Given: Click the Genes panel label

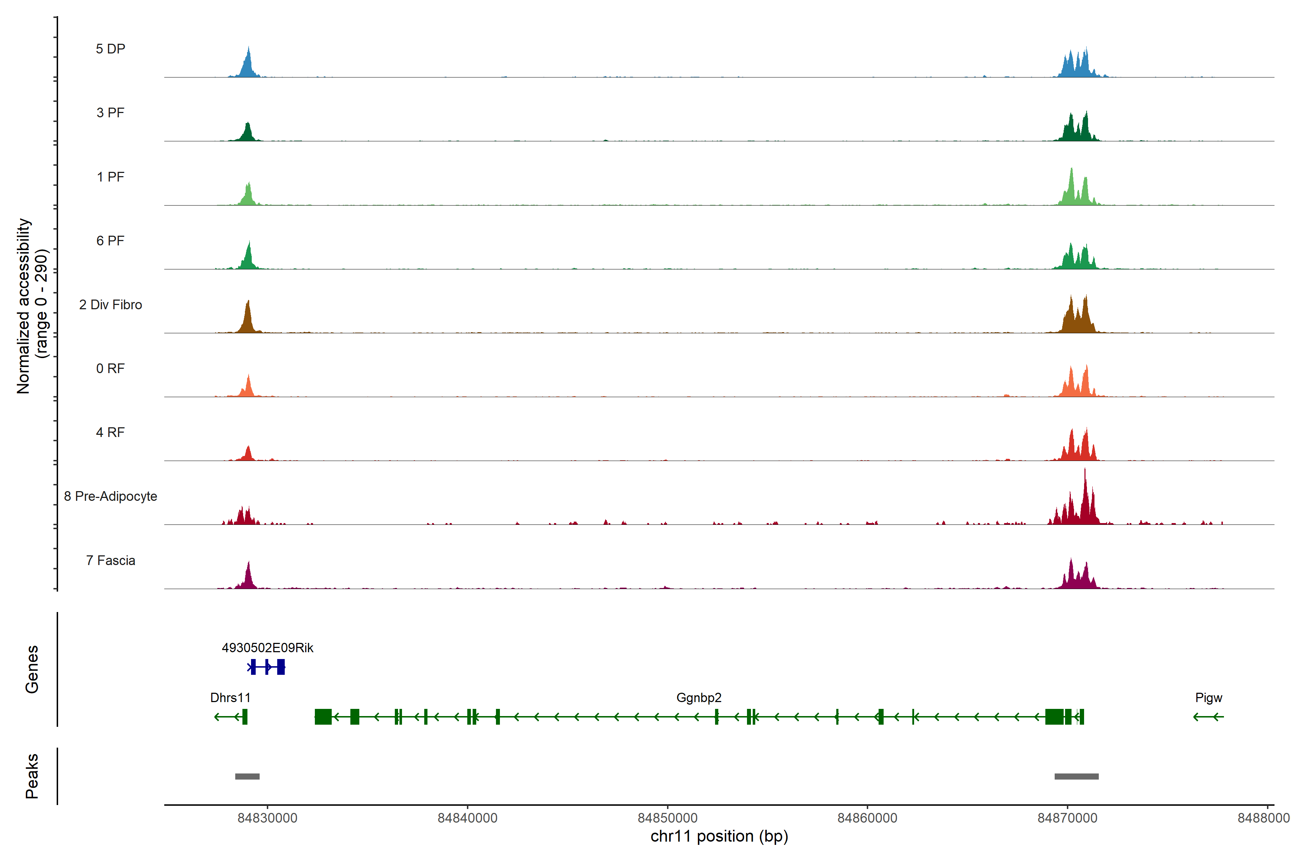Looking at the screenshot, I should point(32,669).
